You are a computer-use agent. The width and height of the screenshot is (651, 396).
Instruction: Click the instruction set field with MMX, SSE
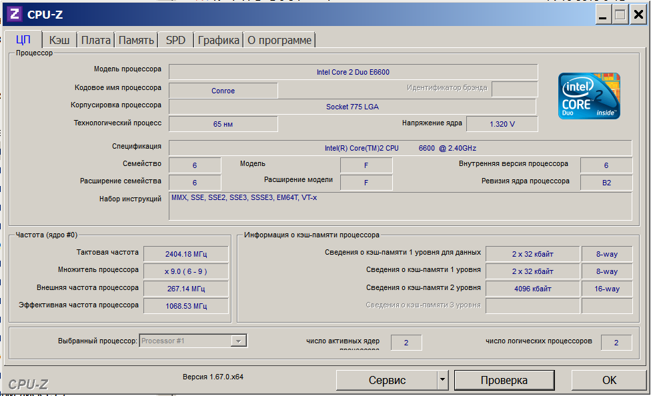coord(400,205)
